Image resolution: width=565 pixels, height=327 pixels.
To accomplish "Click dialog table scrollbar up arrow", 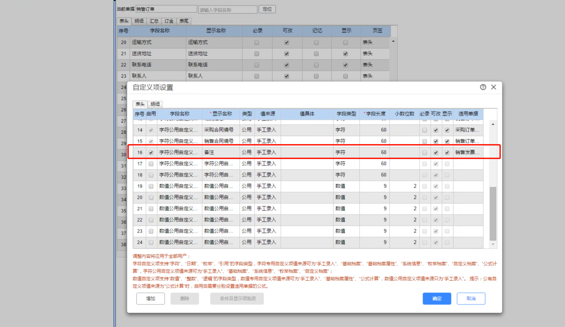I will (x=492, y=124).
